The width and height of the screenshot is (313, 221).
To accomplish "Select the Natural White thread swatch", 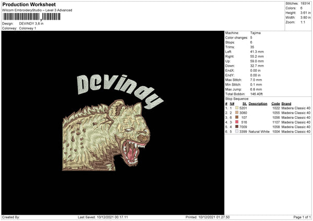I will point(237,131).
